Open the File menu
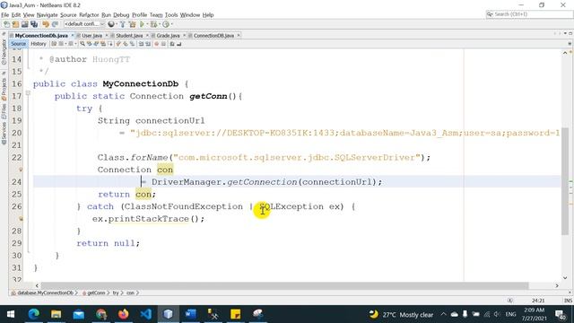This screenshot has height=323, width=574. point(5,15)
